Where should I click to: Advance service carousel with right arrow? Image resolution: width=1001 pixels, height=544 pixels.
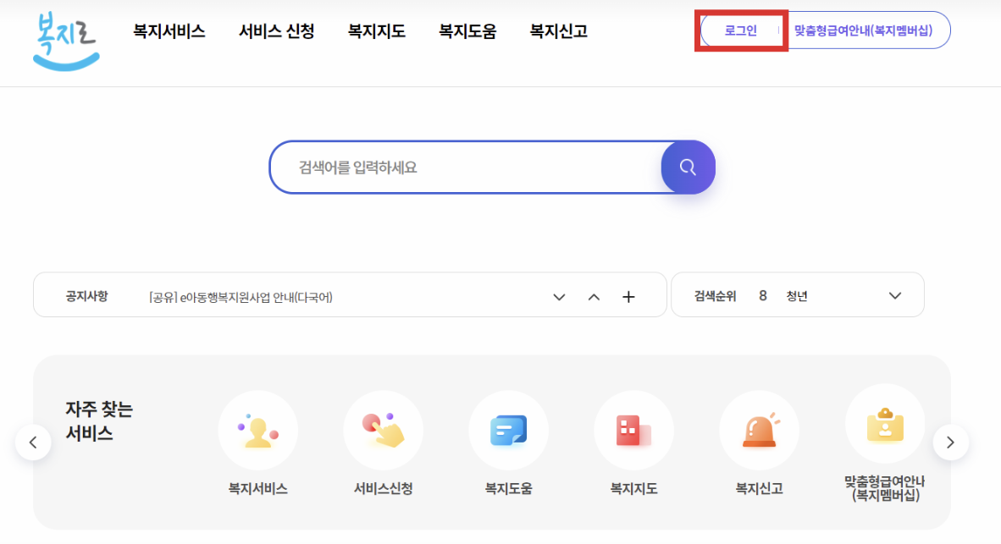(950, 442)
